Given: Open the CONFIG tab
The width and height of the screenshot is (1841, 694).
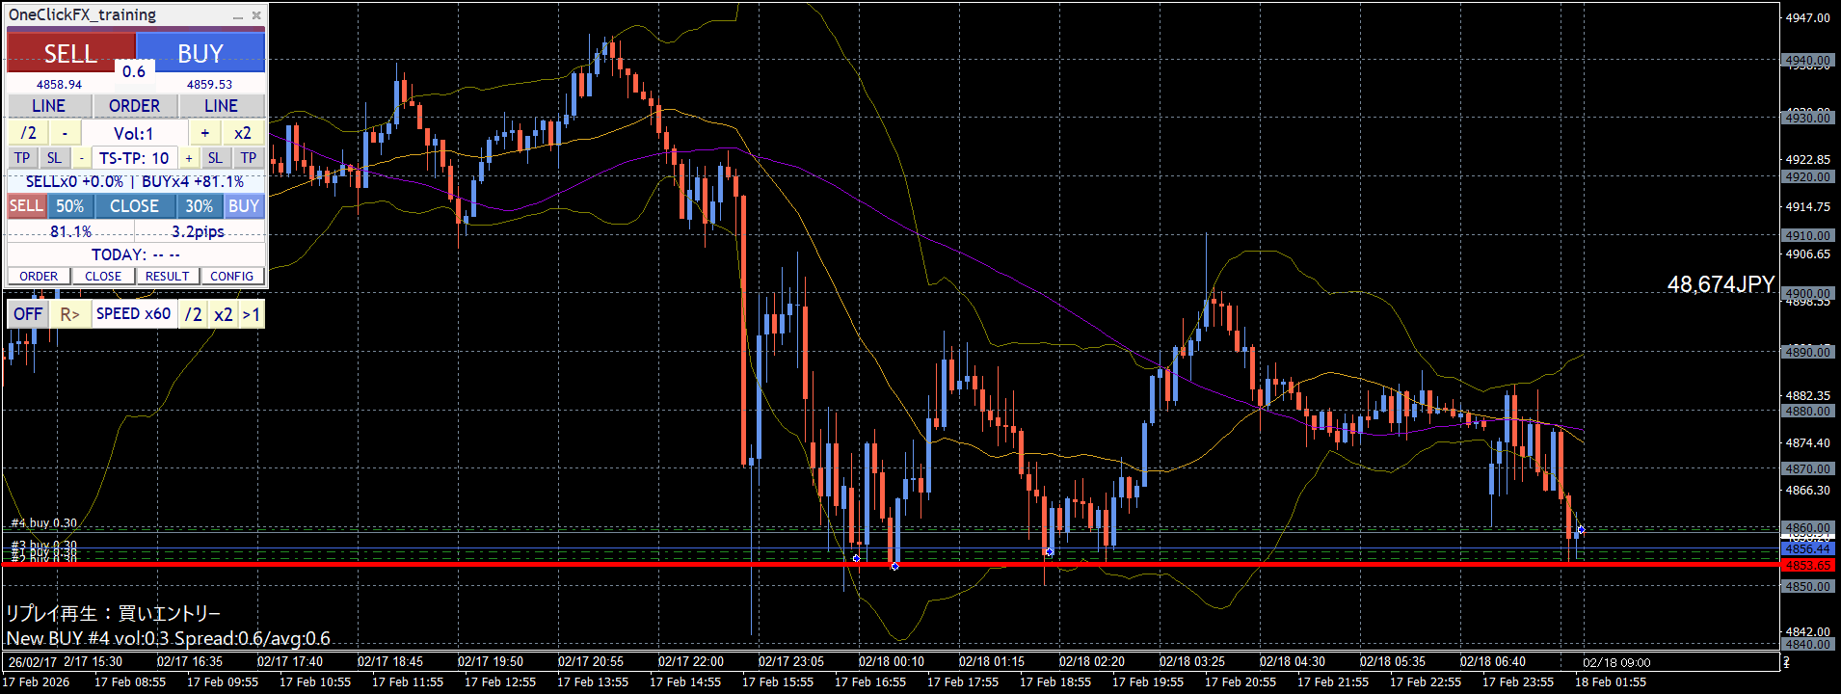Looking at the screenshot, I should point(231,276).
